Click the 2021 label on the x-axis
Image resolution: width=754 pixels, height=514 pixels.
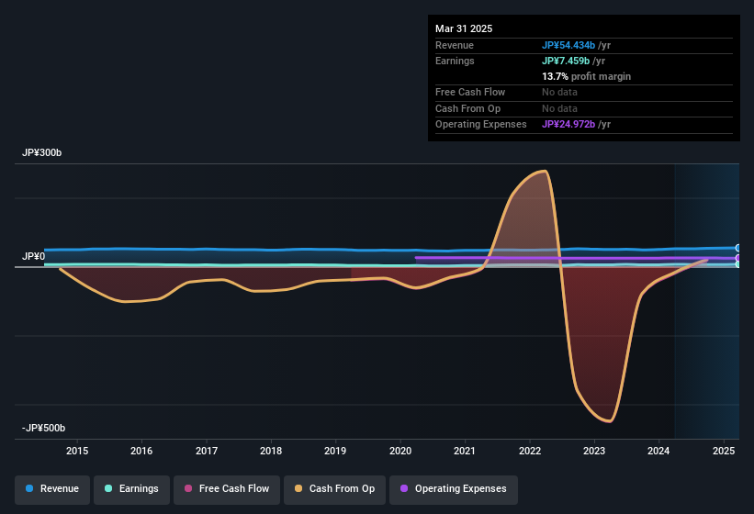pyautogui.click(x=465, y=451)
